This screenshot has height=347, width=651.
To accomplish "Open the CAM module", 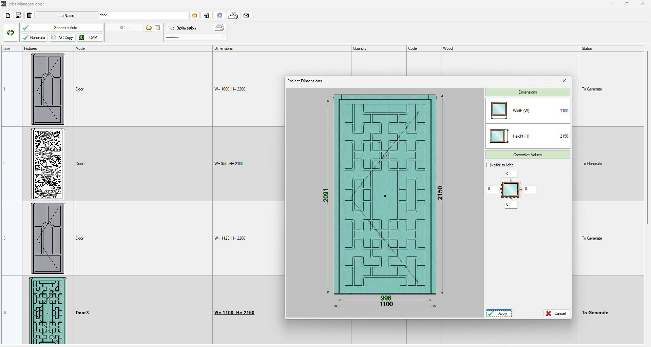I will tap(91, 38).
